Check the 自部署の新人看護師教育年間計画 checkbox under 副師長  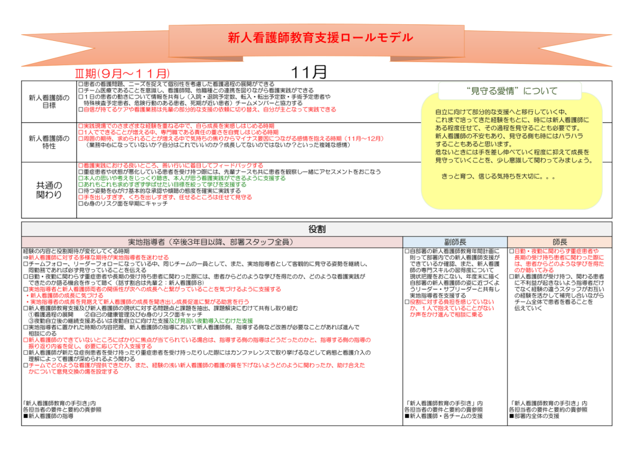click(407, 252)
